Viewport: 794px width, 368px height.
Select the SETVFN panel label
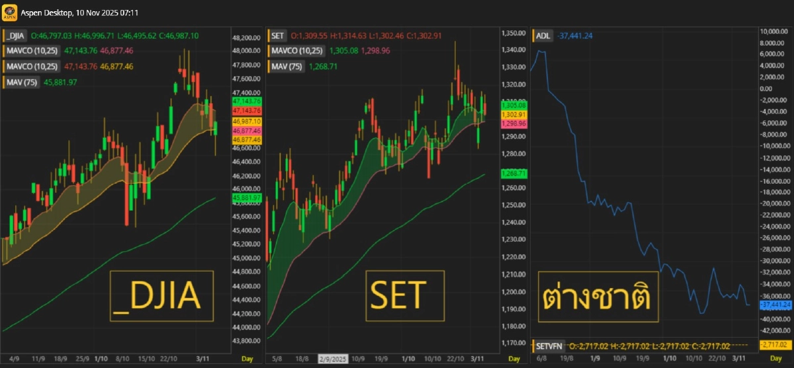549,346
